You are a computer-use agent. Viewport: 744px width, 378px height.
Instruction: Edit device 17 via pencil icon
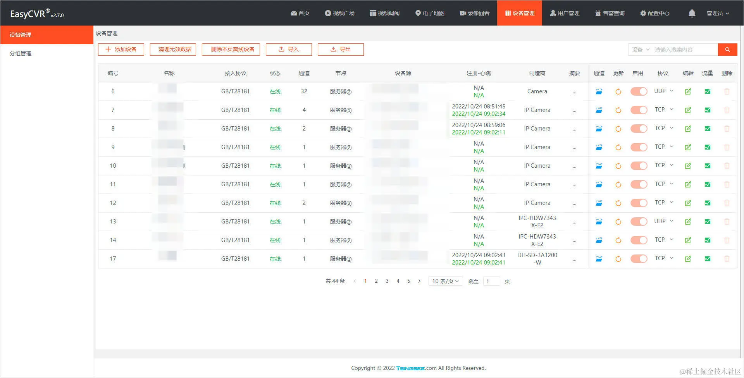pyautogui.click(x=688, y=259)
